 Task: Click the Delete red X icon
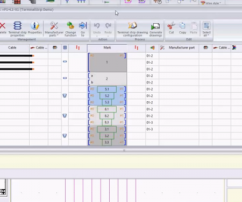[3, 27]
